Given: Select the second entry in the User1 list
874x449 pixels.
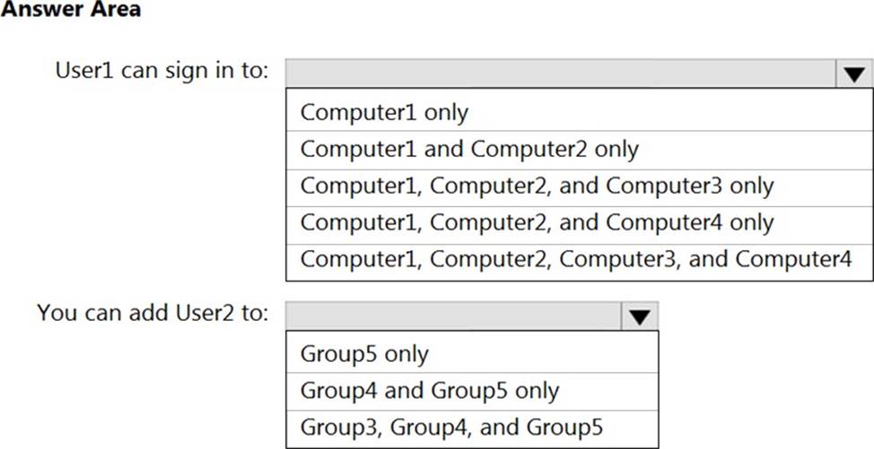Looking at the screenshot, I should 469,149.
